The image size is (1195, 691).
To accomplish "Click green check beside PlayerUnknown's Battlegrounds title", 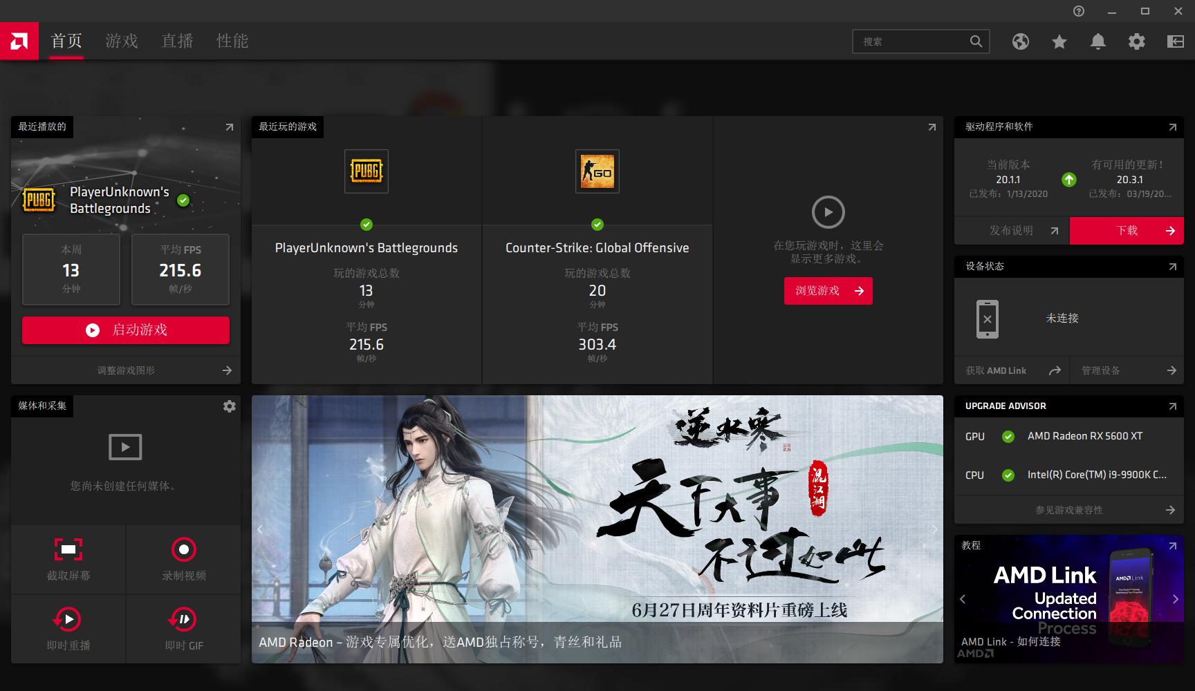I will click(x=183, y=200).
